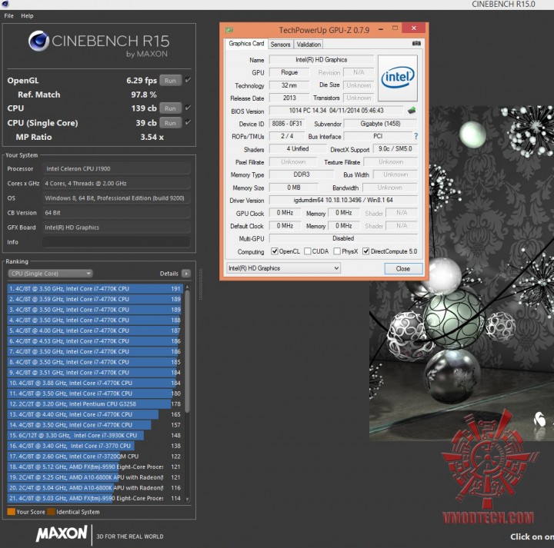Check the CUDA checkbox
The image size is (554, 548).
[307, 251]
